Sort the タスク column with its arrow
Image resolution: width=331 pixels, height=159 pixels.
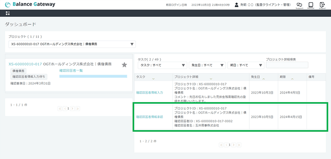click(153, 79)
